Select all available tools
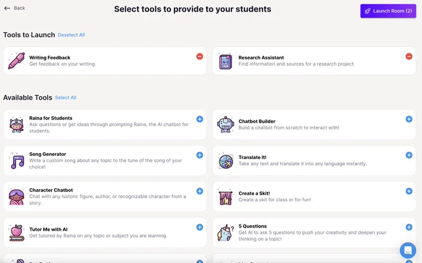The height and width of the screenshot is (263, 422). pyautogui.click(x=66, y=98)
